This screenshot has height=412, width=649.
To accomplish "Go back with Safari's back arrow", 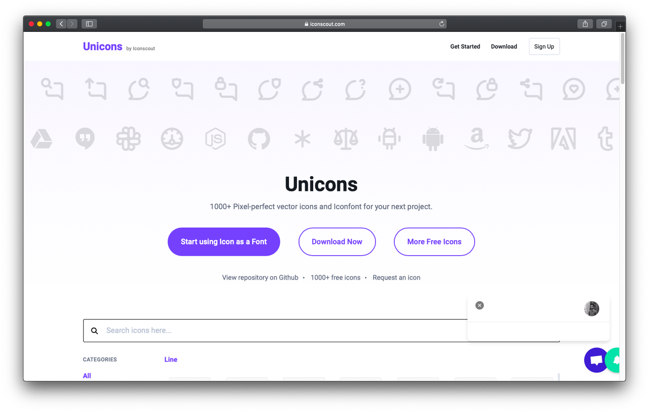I will point(61,24).
